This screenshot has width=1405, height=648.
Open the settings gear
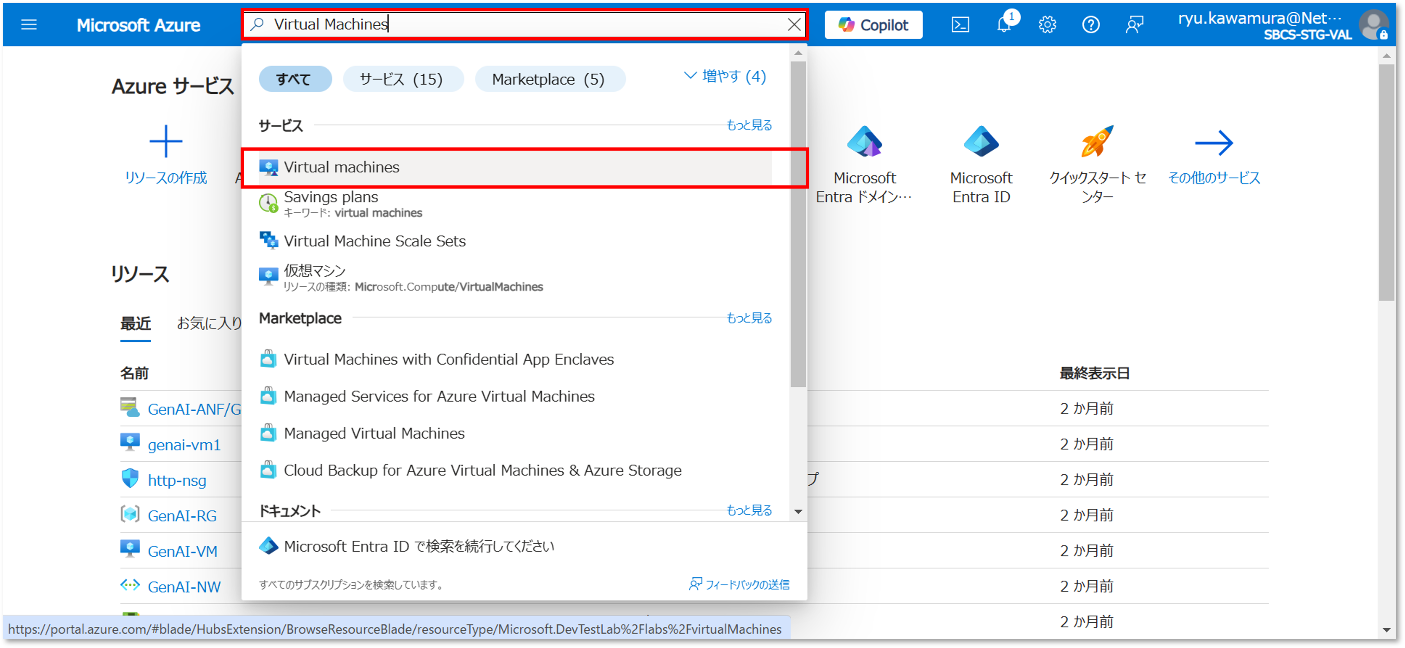click(x=1047, y=25)
